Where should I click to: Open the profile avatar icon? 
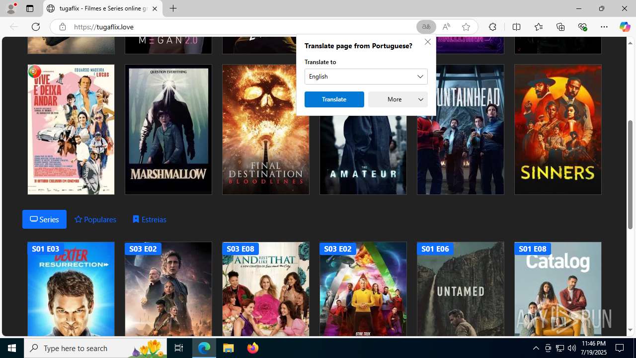pyautogui.click(x=11, y=8)
